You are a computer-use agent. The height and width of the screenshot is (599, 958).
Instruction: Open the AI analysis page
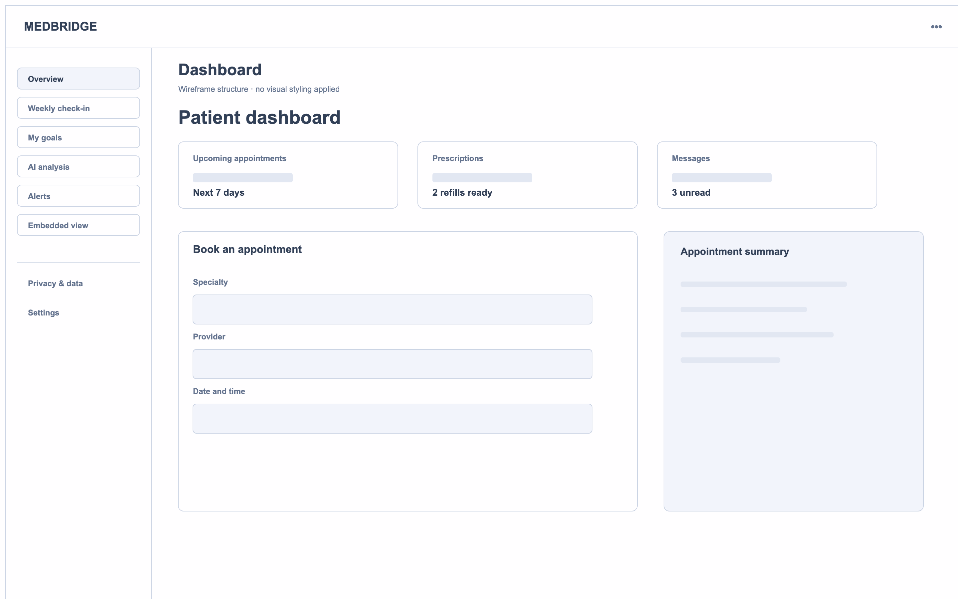pos(79,166)
